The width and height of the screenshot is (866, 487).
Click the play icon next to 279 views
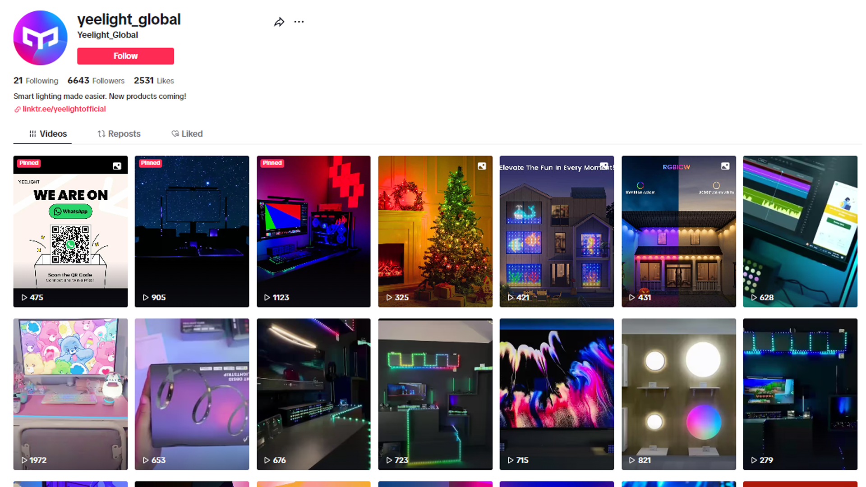click(754, 460)
